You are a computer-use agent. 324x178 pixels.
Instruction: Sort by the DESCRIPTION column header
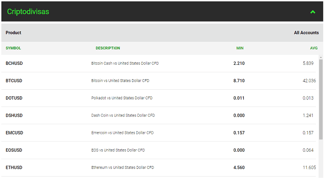pos(108,48)
